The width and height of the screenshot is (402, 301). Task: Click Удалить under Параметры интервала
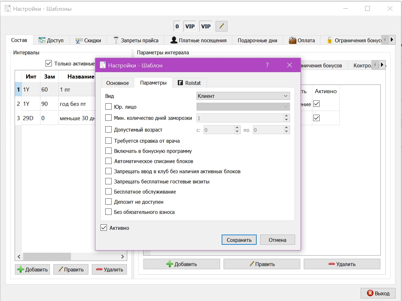(x=342, y=264)
